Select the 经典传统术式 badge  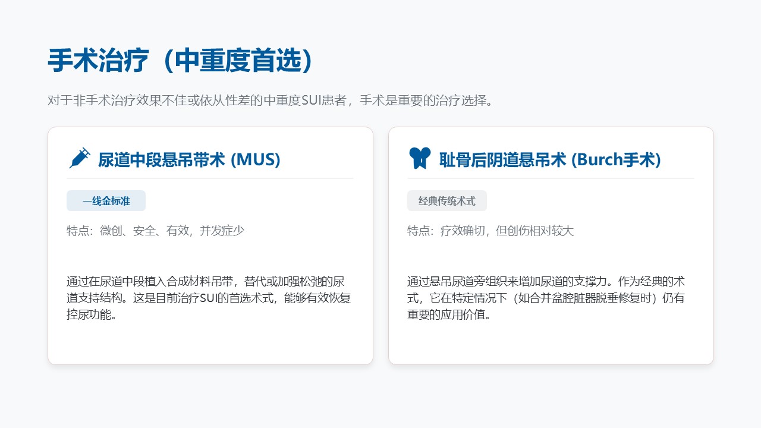click(446, 201)
